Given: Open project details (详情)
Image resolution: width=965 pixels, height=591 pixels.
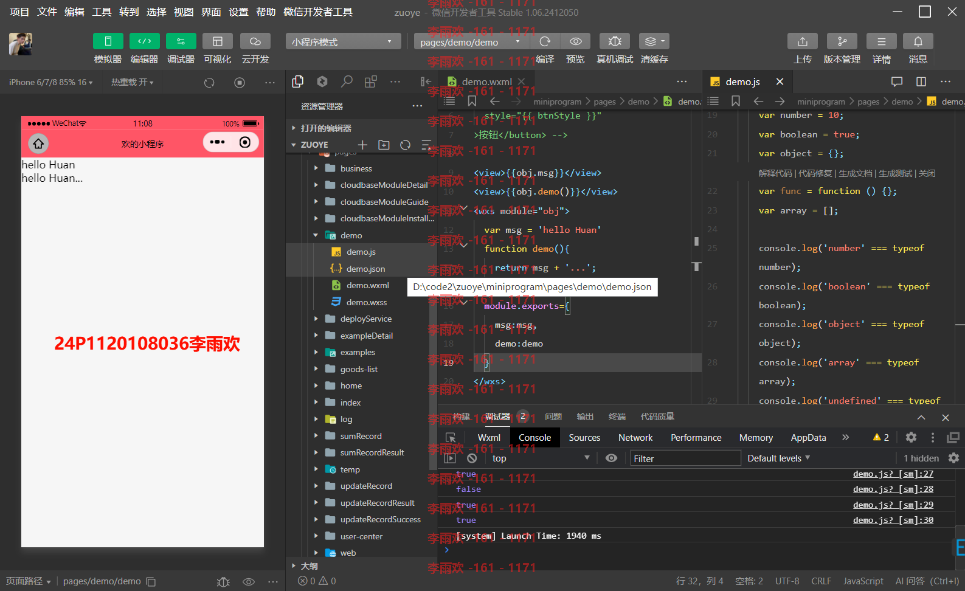Looking at the screenshot, I should pyautogui.click(x=882, y=41).
